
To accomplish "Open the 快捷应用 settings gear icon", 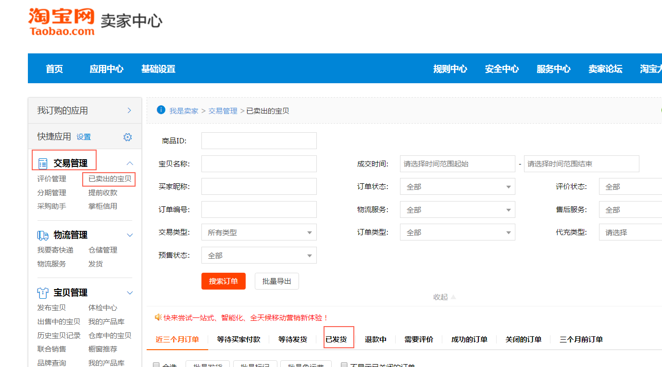I will (127, 137).
